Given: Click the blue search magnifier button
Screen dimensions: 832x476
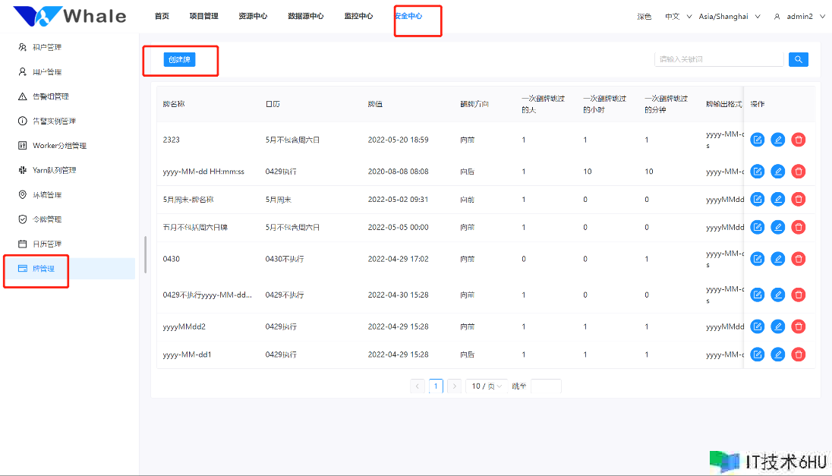Looking at the screenshot, I should point(798,59).
